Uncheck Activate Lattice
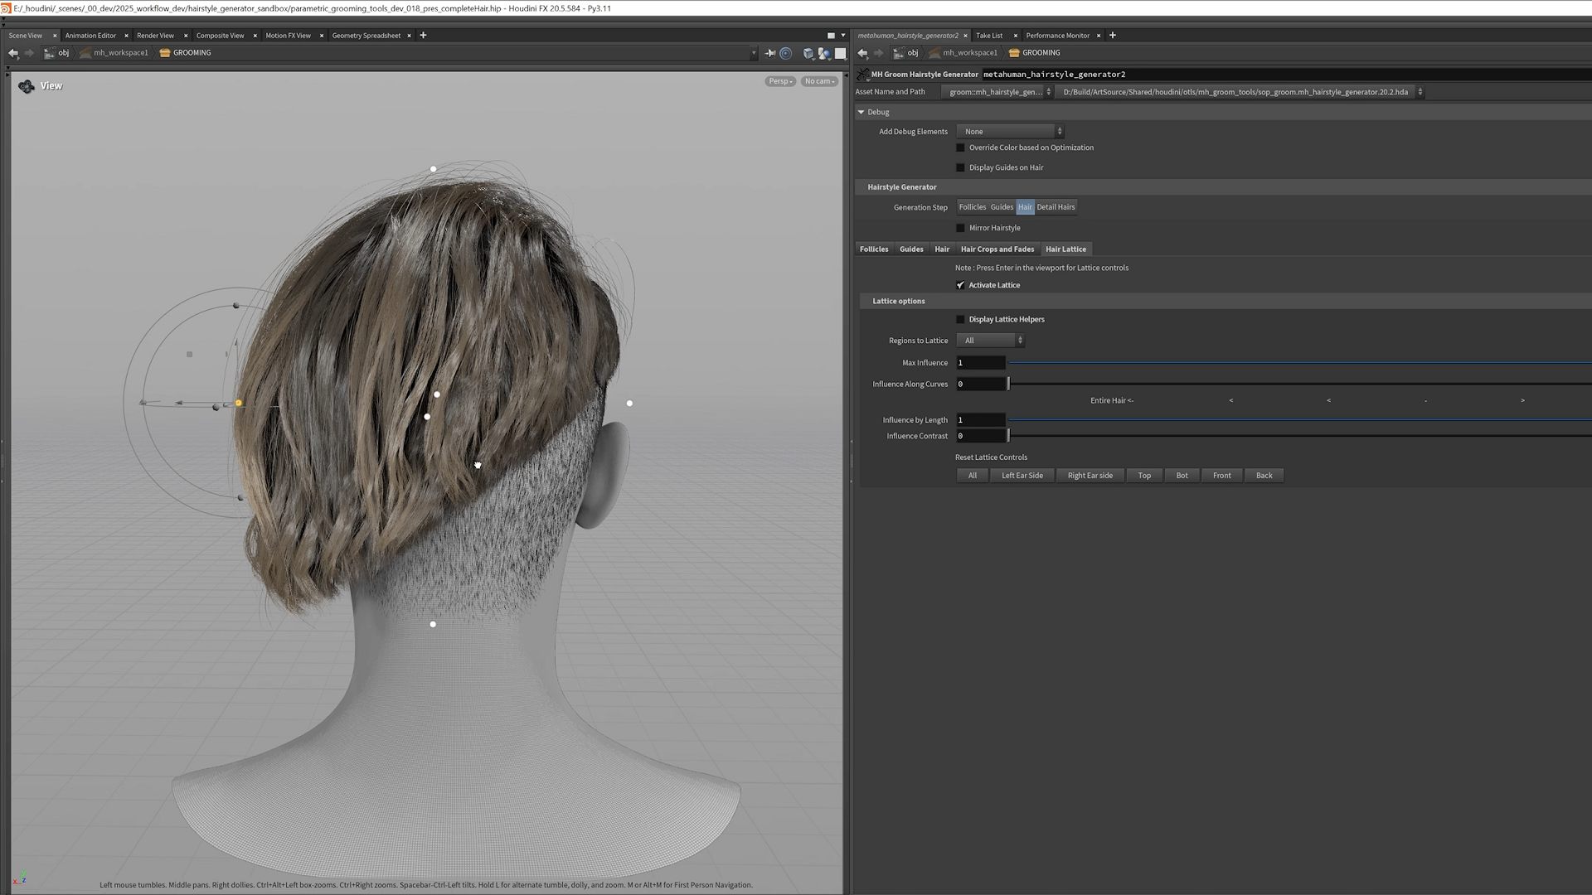The height and width of the screenshot is (895, 1592). pos(960,284)
